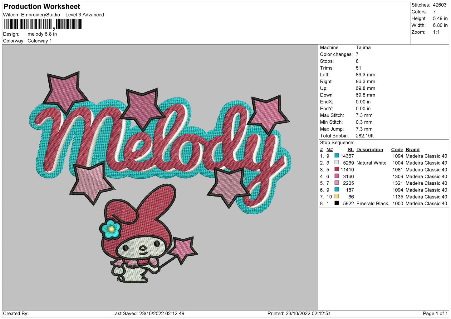
Task: Click the Machine value Tajima
Action: (363, 47)
